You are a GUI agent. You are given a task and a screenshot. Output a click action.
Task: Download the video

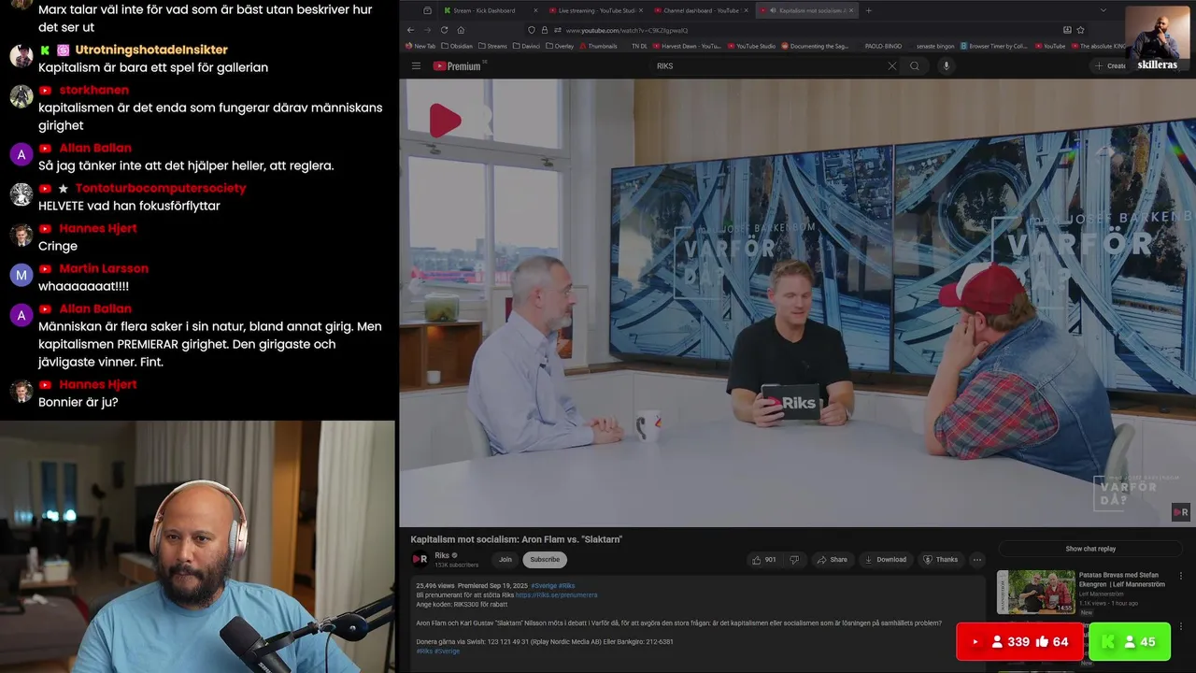click(885, 560)
